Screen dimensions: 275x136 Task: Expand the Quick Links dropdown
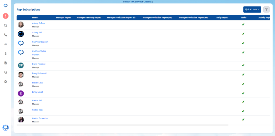tap(252, 10)
